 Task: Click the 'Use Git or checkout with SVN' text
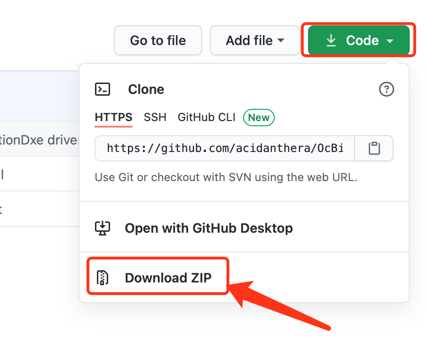[x=226, y=177]
